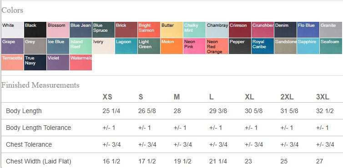Image resolution: width=343 pixels, height=168 pixels.
Task: Click the Terracotta color swatch
Action: pos(12,63)
